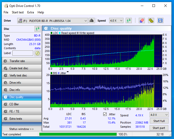Click the LDC legend color swatch
This screenshot has height=139, width=174.
click(x=51, y=33)
